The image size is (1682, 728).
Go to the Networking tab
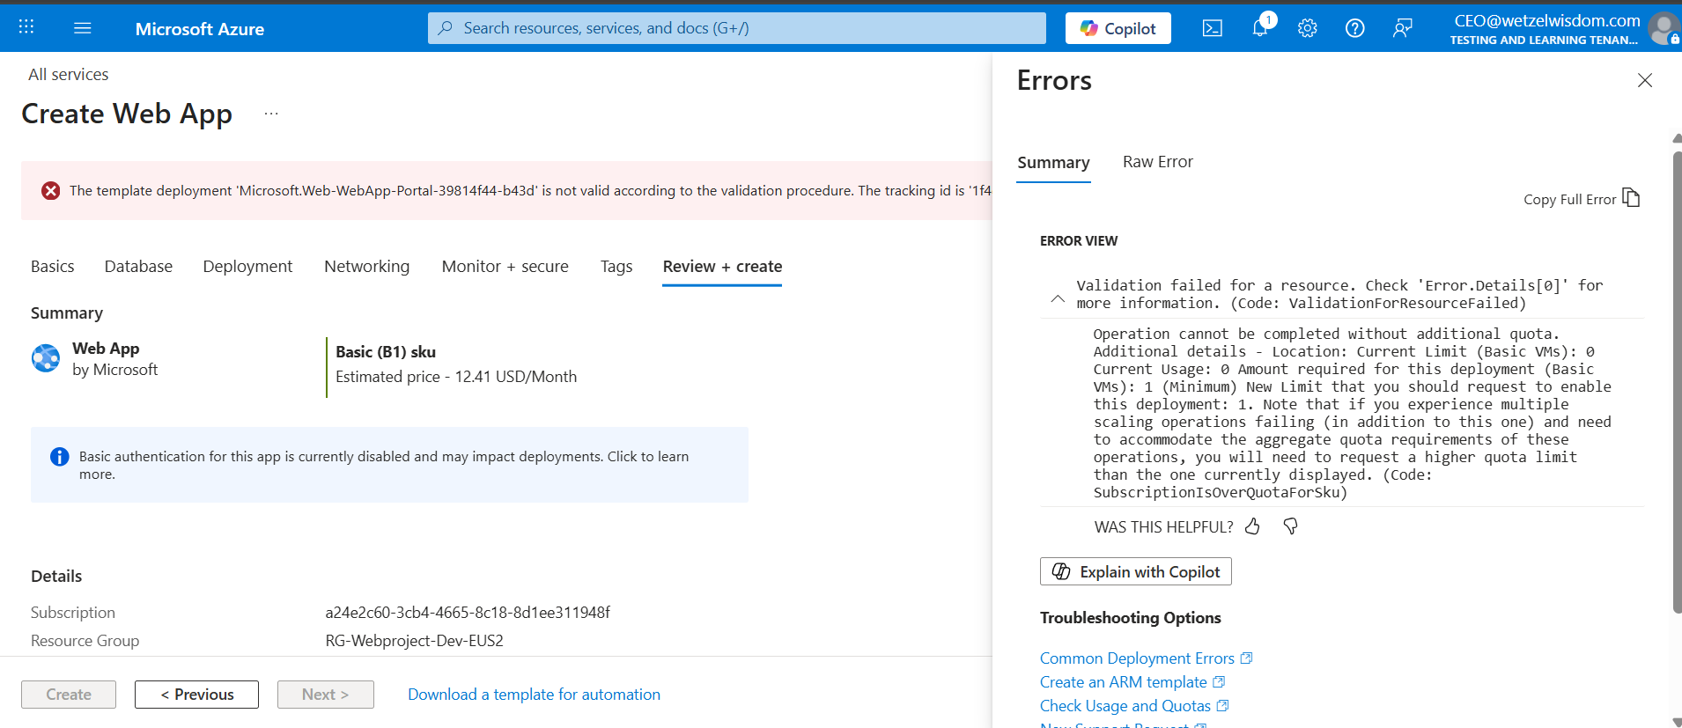coord(366,267)
